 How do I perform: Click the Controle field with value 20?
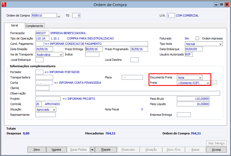pyautogui.click(x=39, y=104)
